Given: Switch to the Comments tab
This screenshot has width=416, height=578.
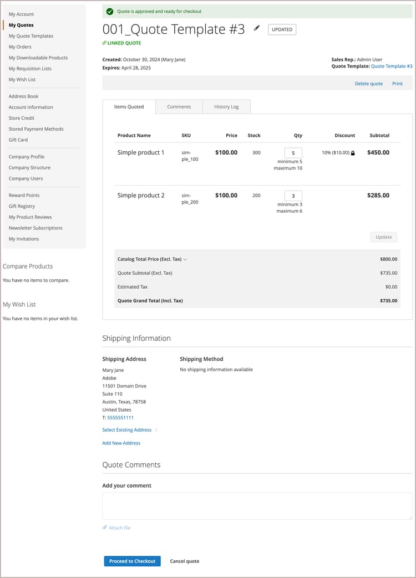Looking at the screenshot, I should 179,107.
